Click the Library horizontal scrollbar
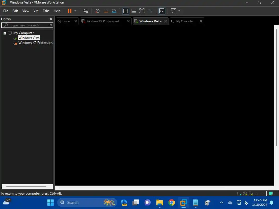 coord(26,187)
